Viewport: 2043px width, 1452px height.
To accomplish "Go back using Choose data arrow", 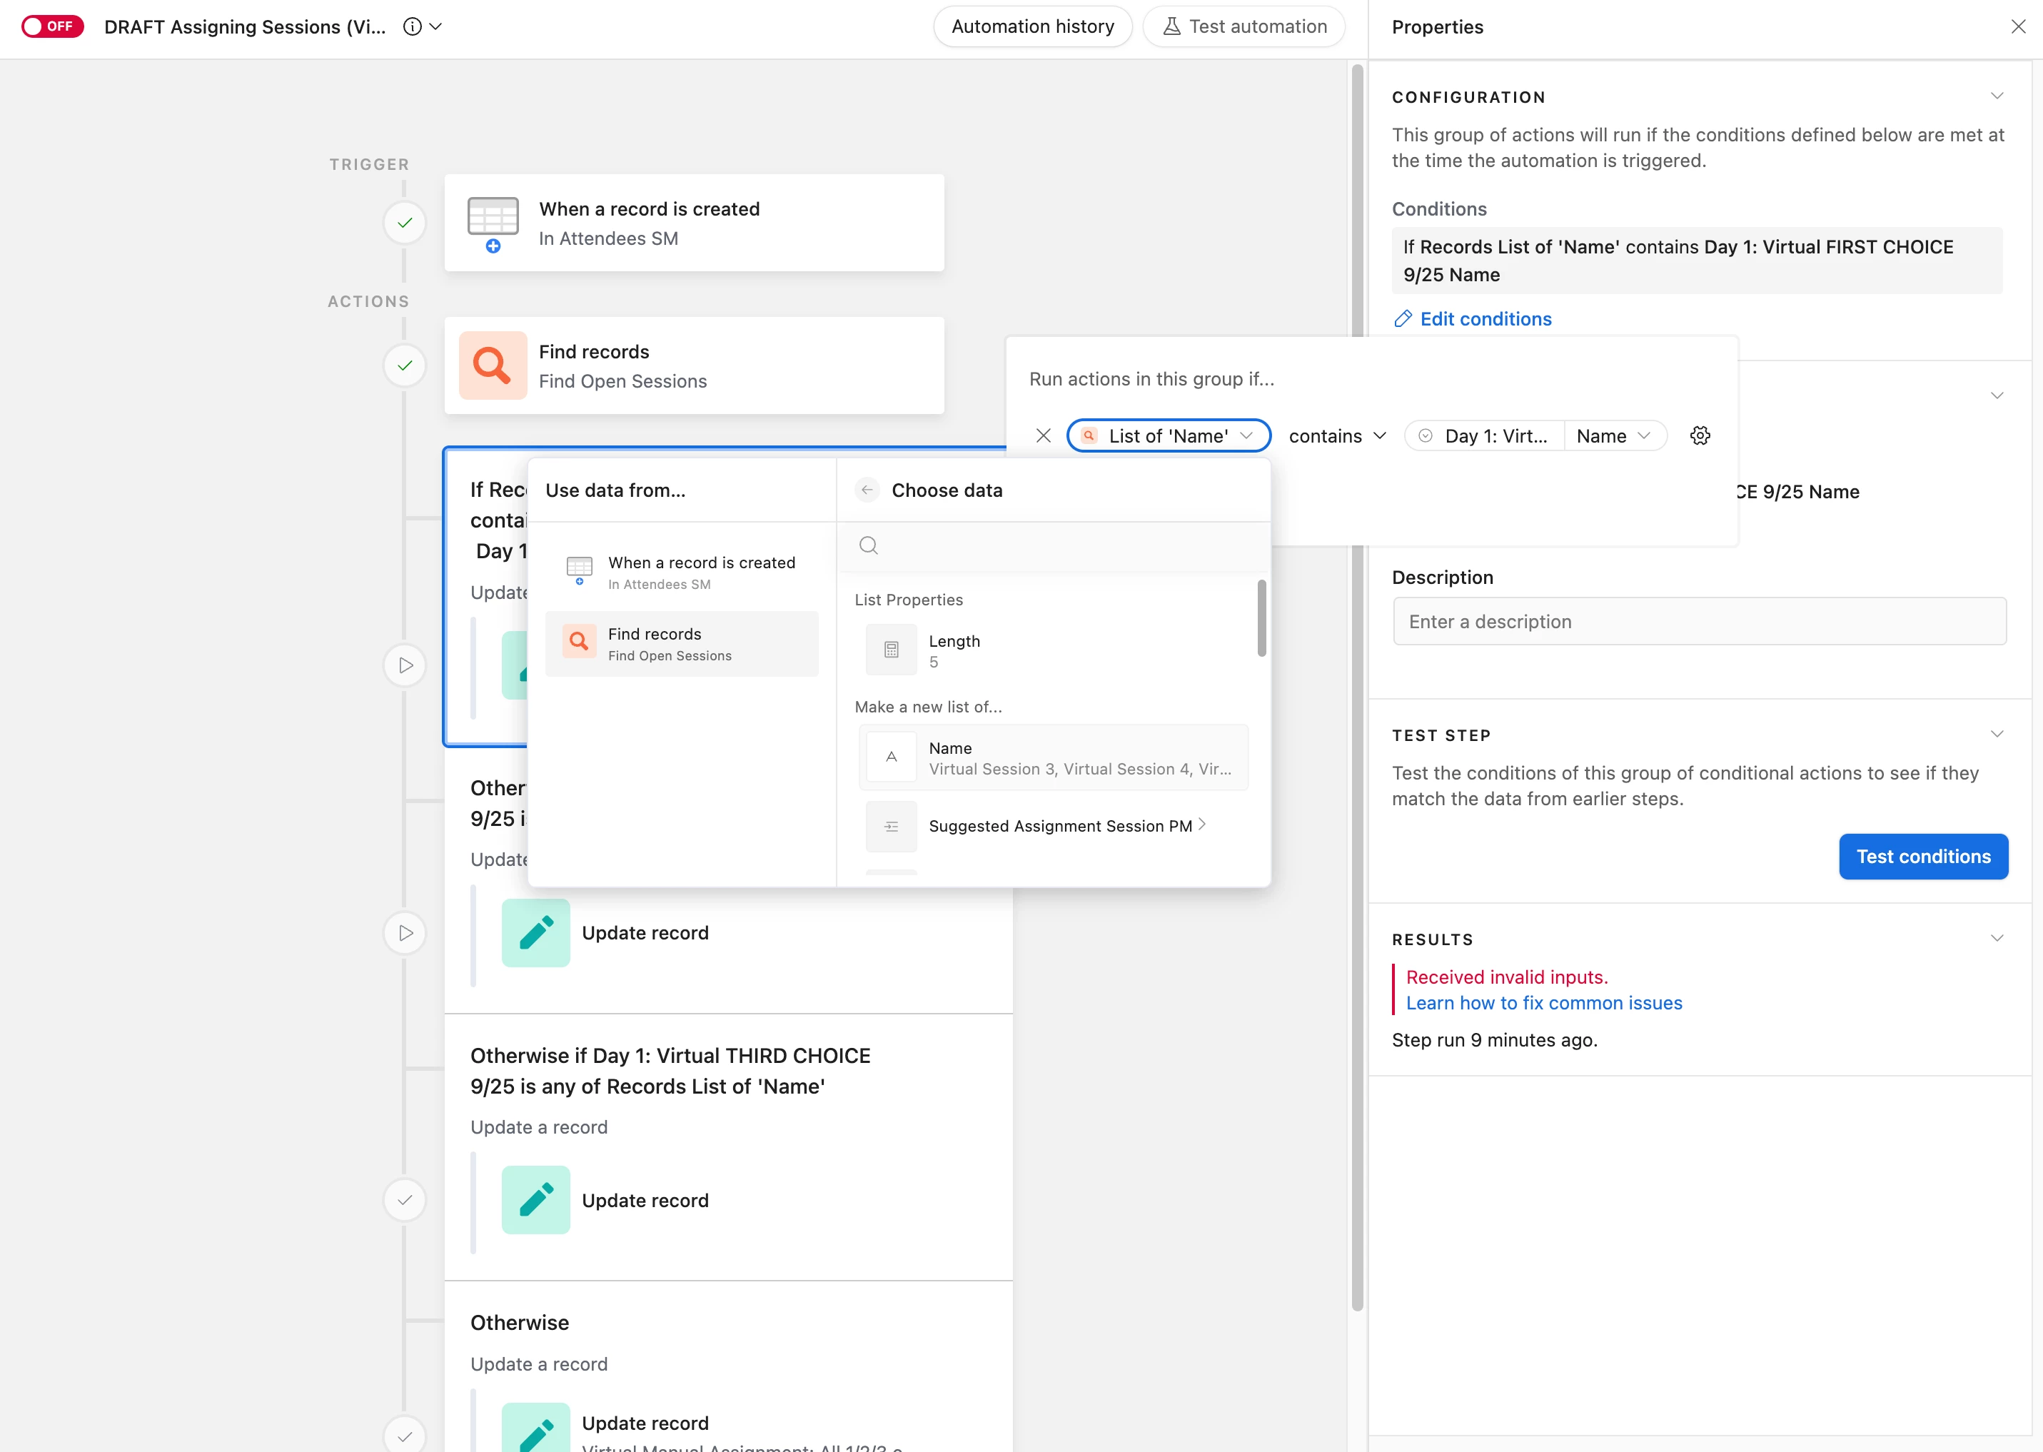I will click(x=867, y=490).
